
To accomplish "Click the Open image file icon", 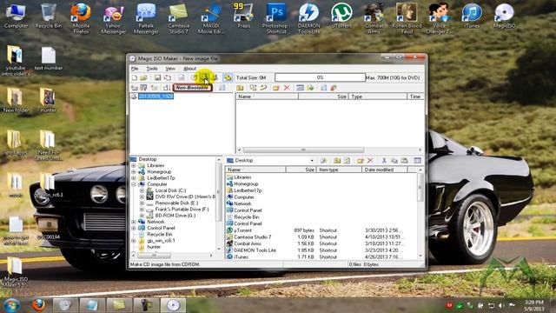I will 143,77.
